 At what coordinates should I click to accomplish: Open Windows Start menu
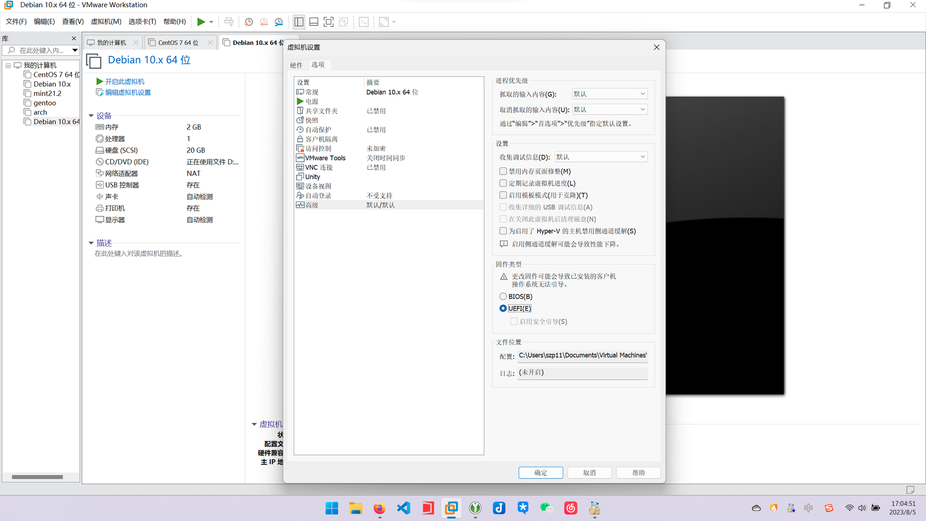[332, 508]
